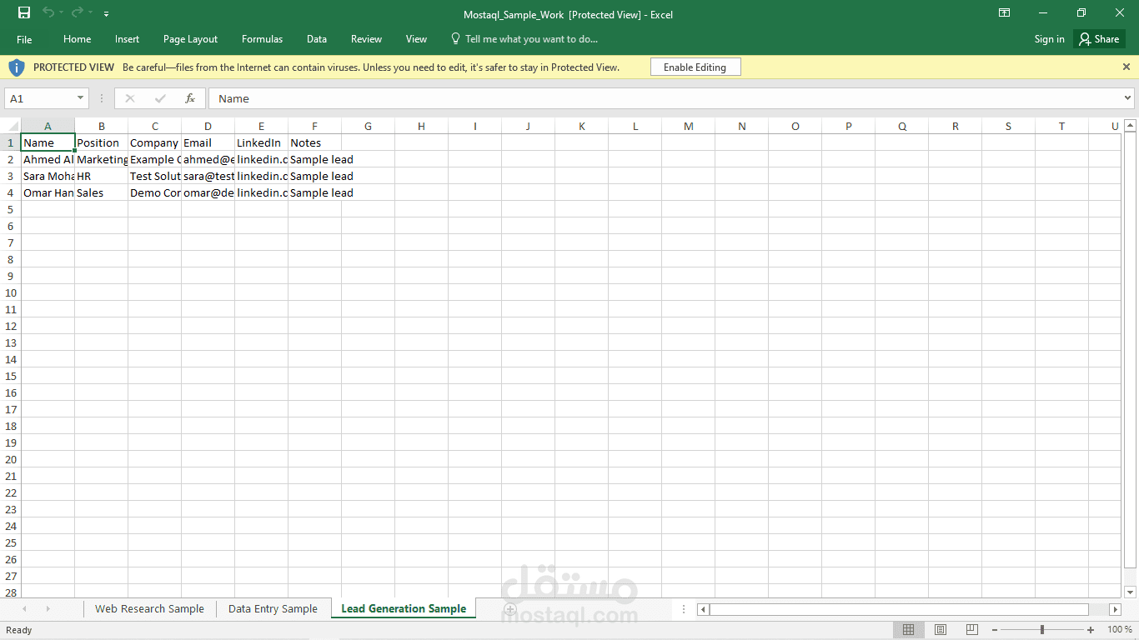Click the Undo arrow icon

point(48,12)
